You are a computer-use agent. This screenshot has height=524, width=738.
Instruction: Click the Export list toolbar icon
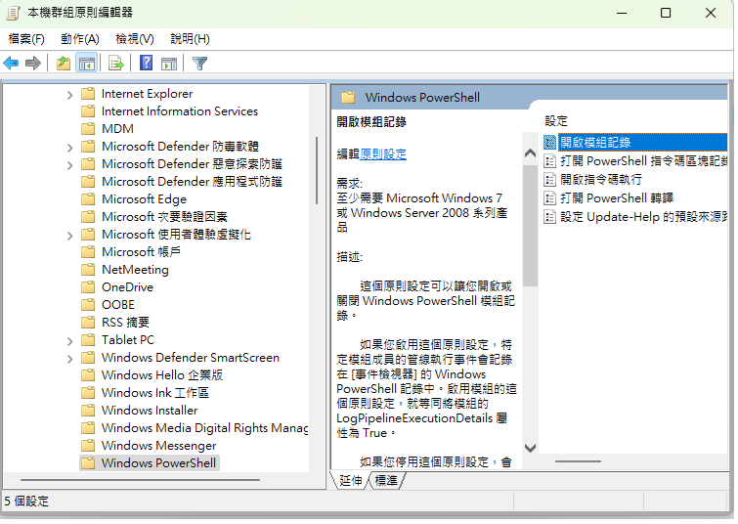[x=115, y=64]
